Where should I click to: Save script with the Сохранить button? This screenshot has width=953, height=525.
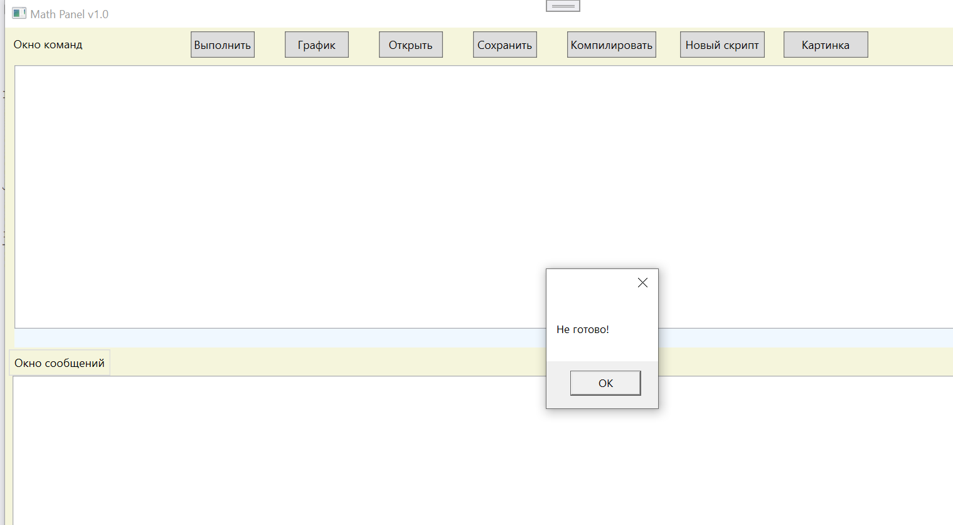tap(504, 45)
